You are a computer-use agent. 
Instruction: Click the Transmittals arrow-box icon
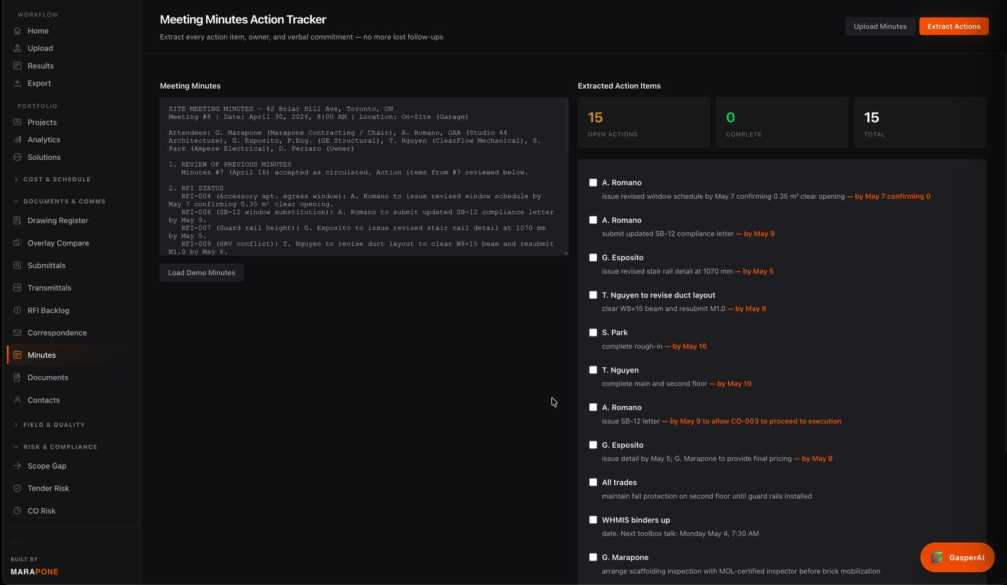(18, 288)
